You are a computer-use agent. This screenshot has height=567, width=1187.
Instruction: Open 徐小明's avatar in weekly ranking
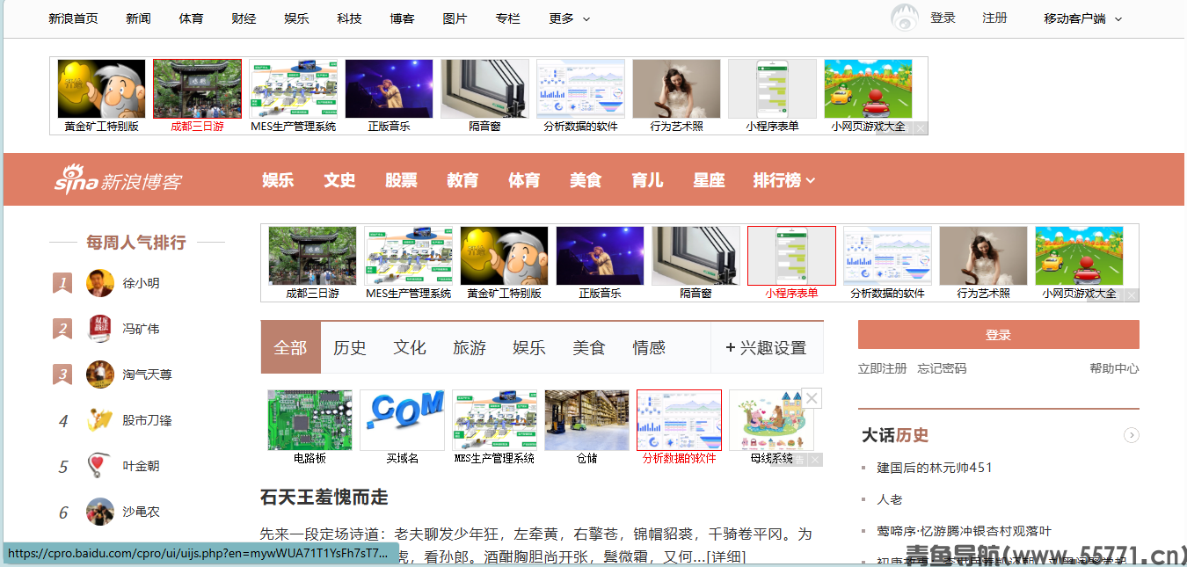100,283
